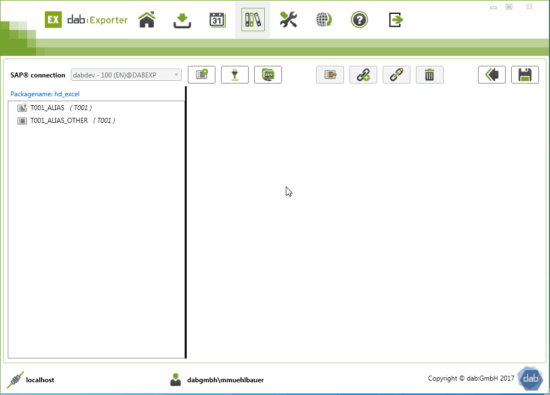The image size is (550, 395).
Task: Go to the Home screen icon
Action: point(147,19)
